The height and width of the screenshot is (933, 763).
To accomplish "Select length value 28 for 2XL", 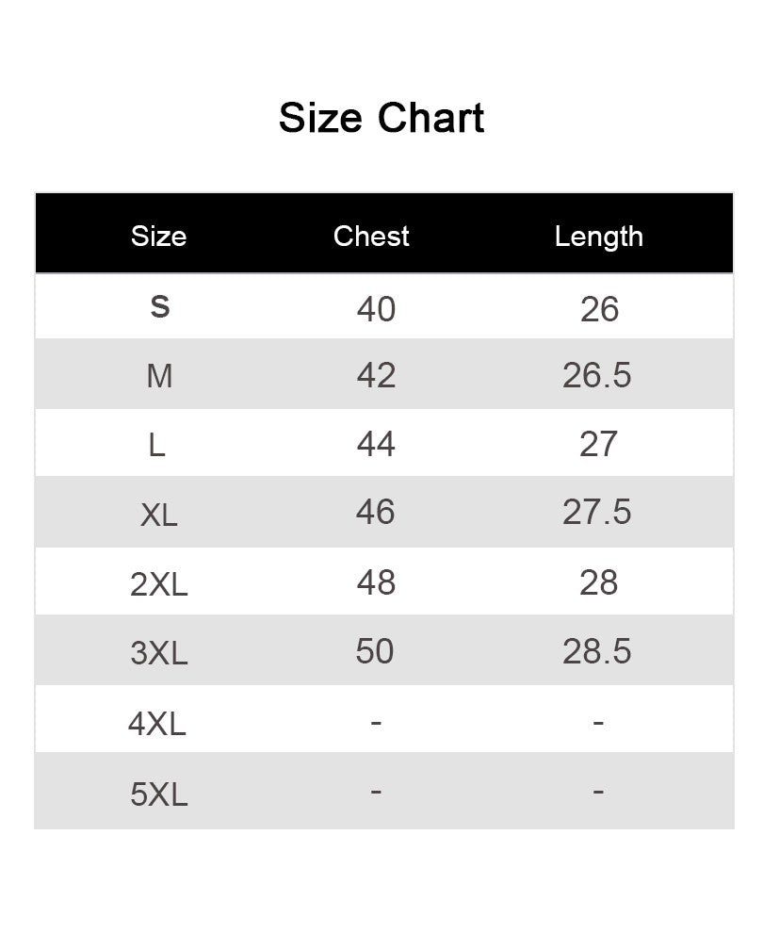I will (599, 581).
